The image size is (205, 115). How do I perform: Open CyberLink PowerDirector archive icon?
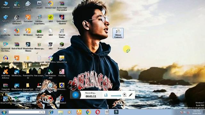[6, 88]
